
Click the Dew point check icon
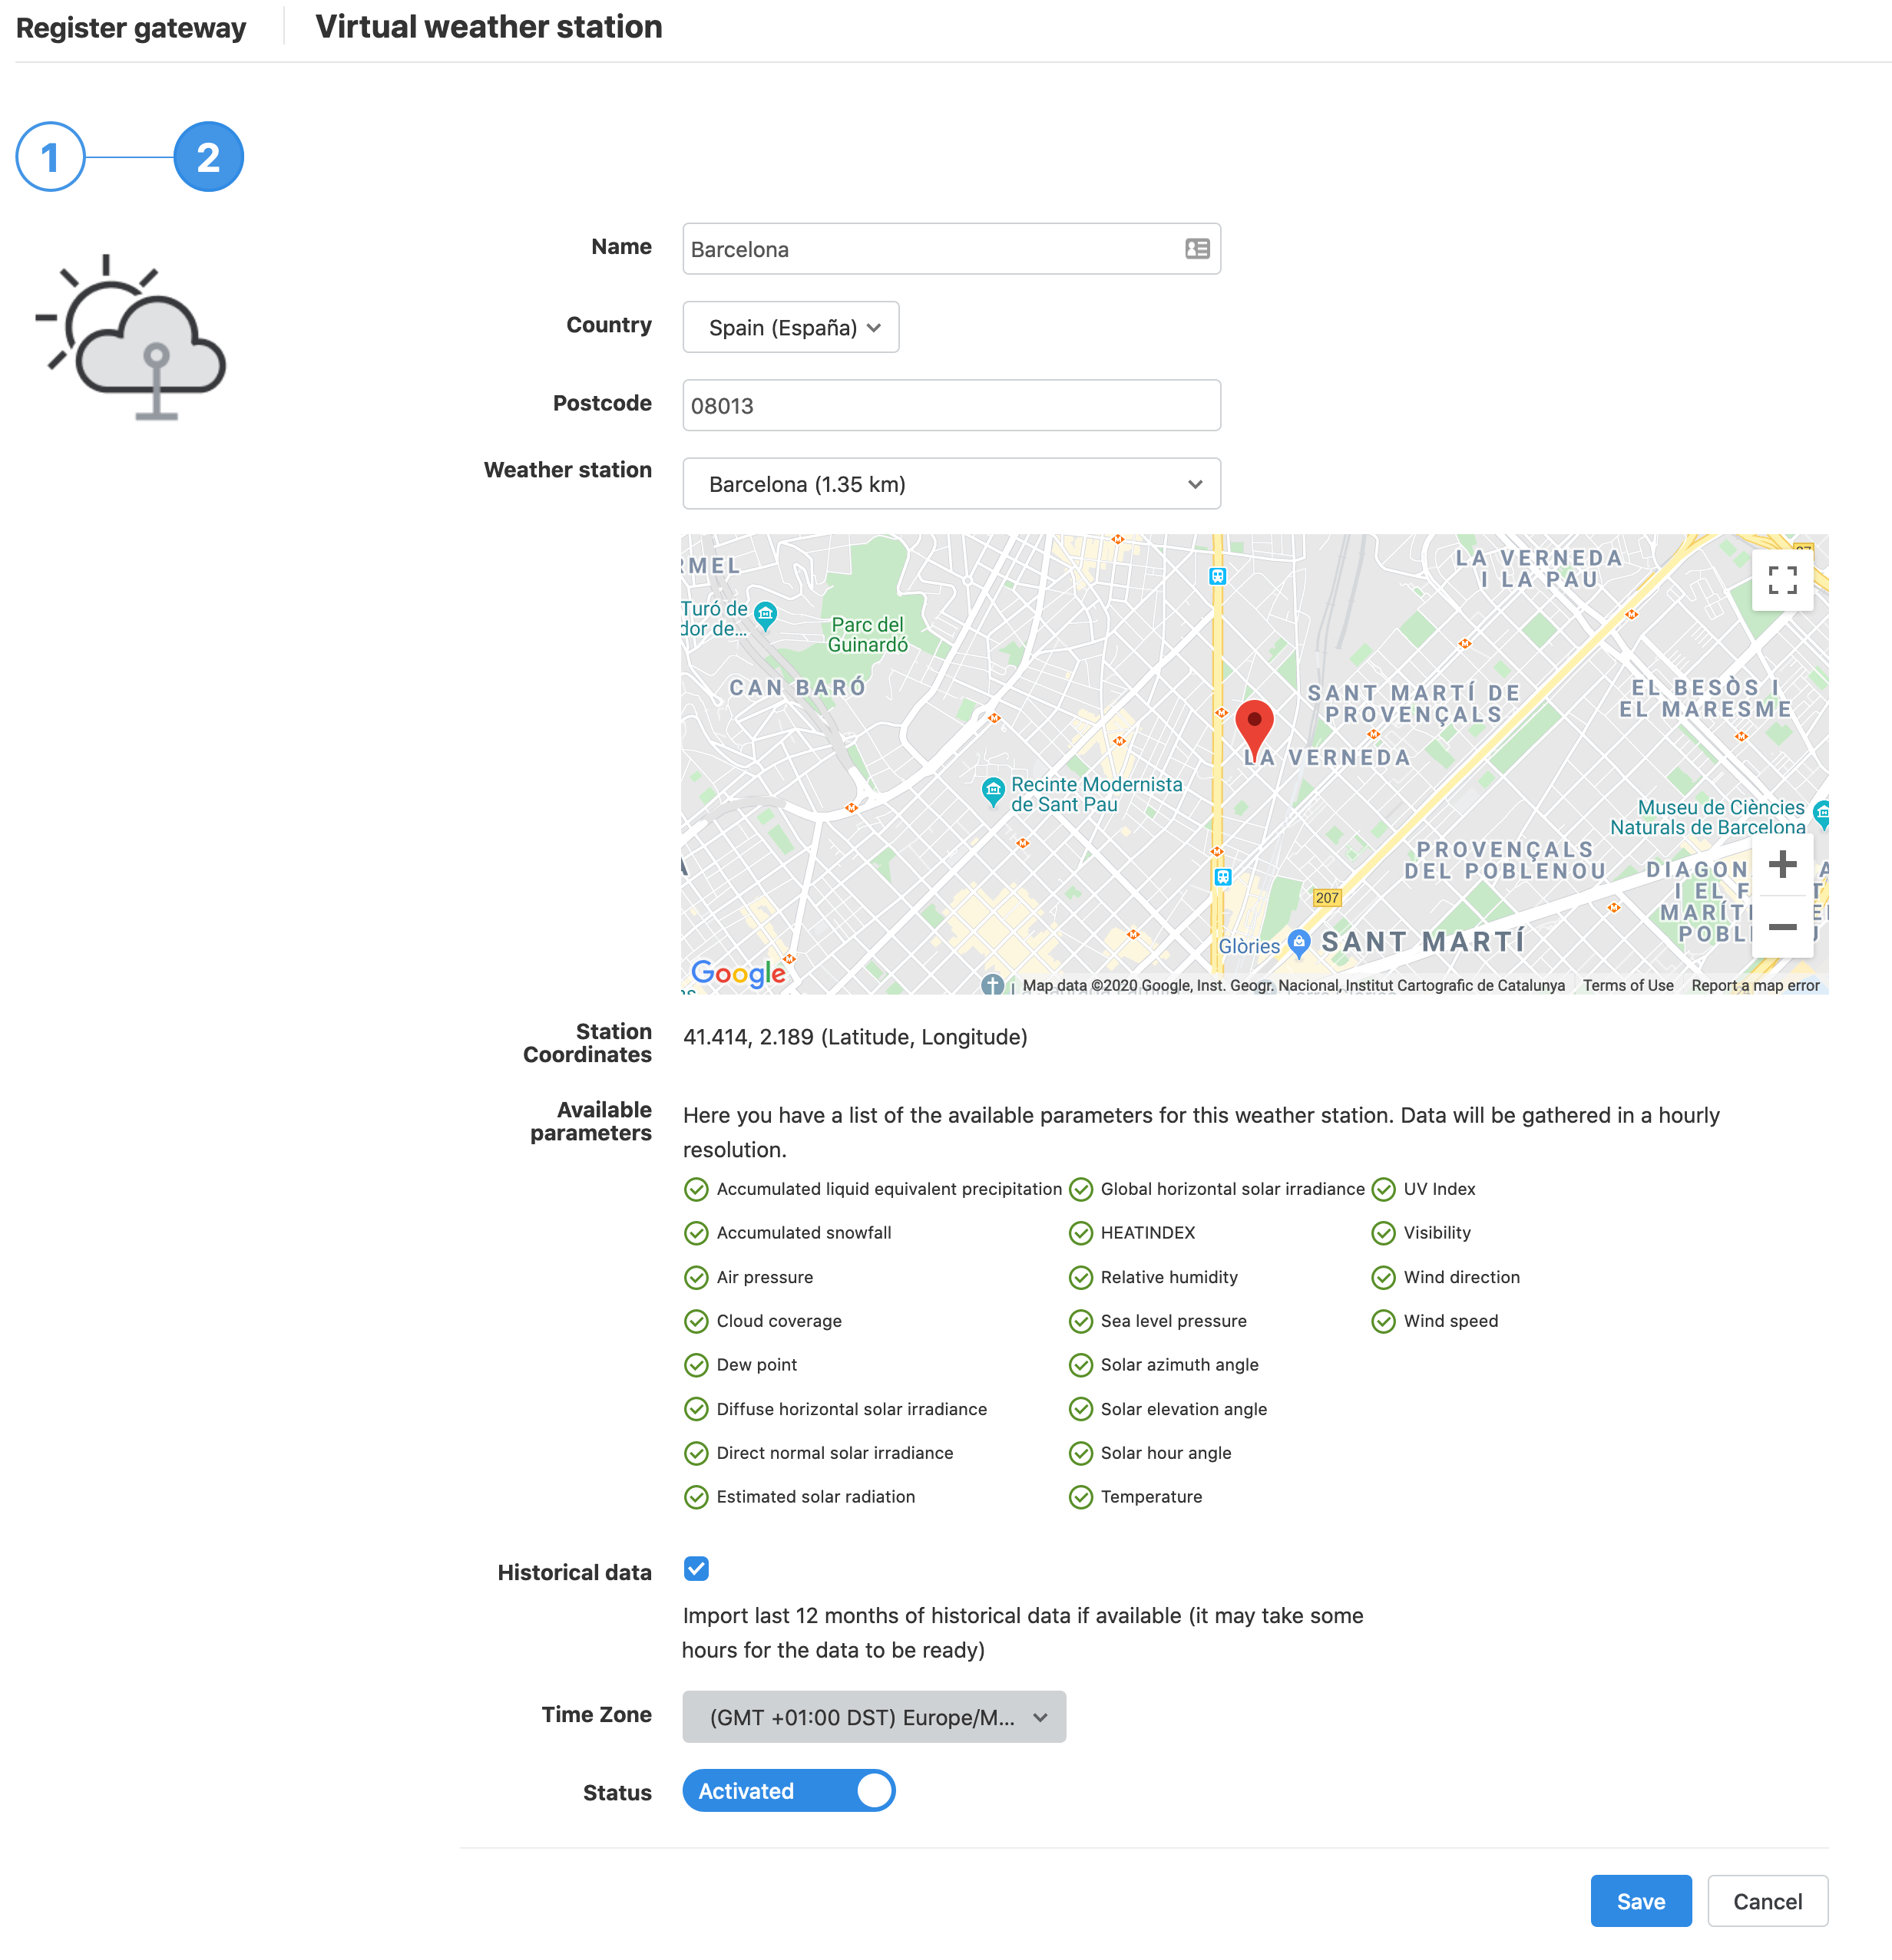pyautogui.click(x=696, y=1365)
